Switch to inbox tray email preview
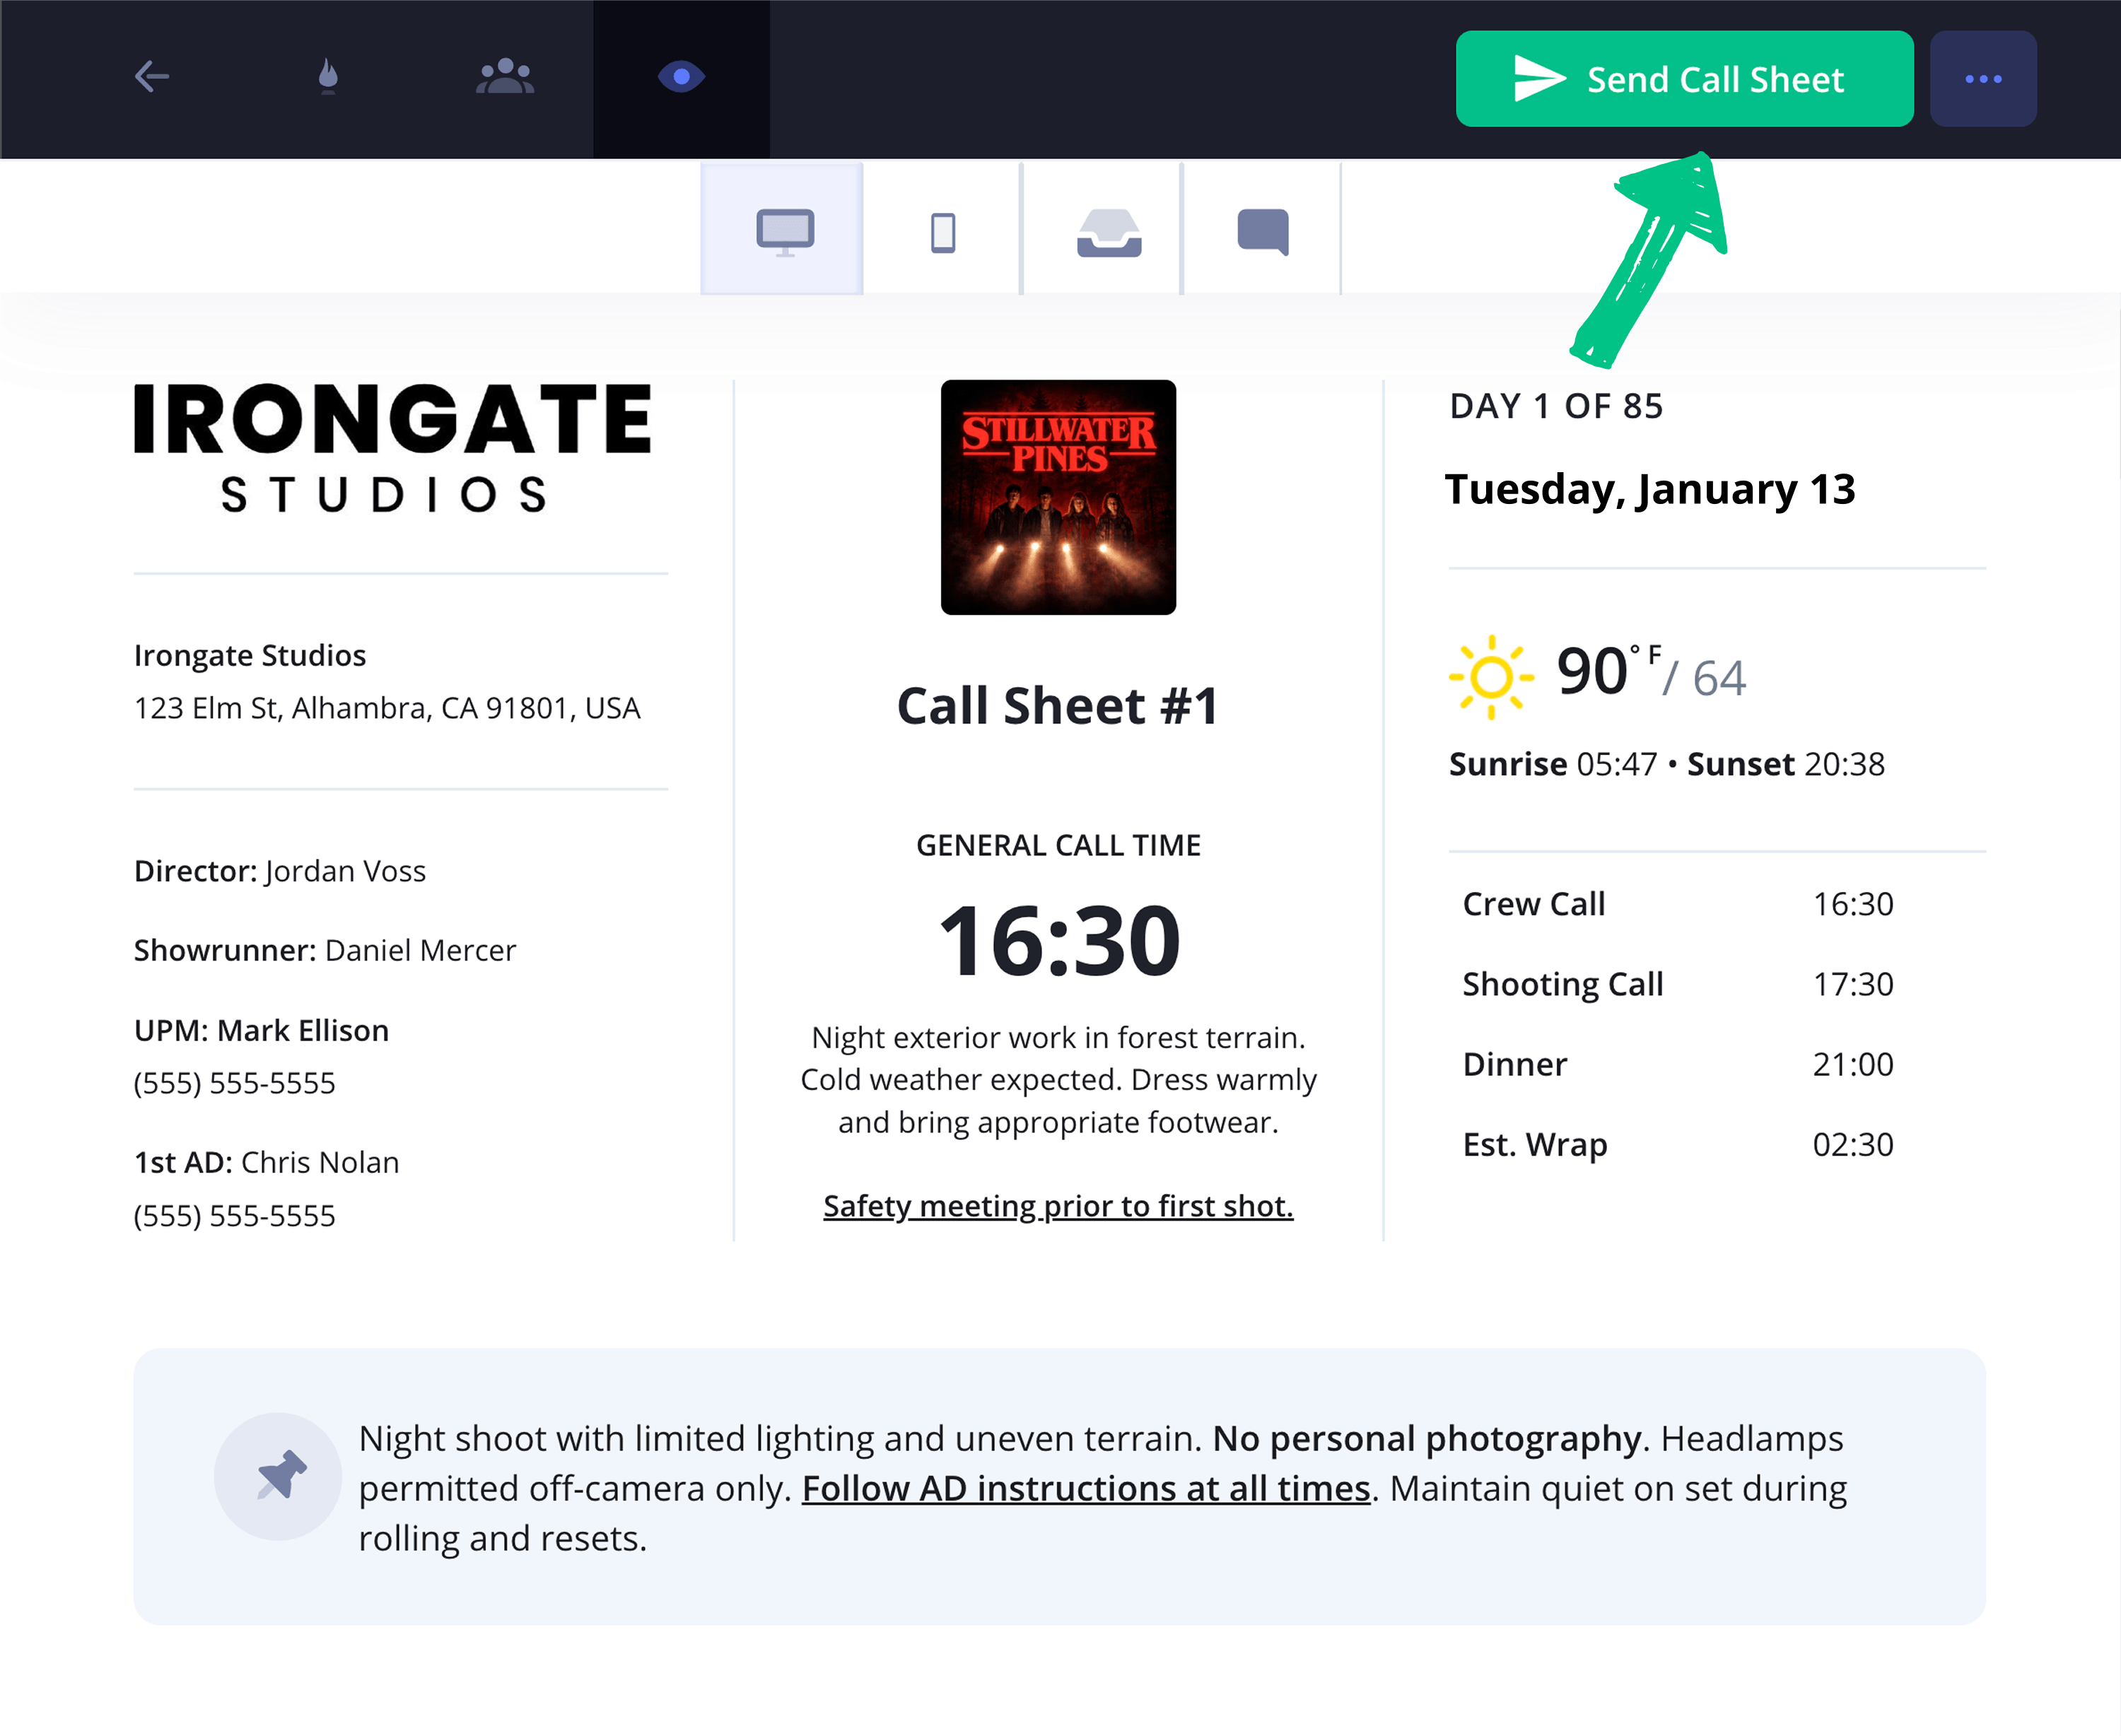The image size is (2121, 1736). pyautogui.click(x=1109, y=233)
